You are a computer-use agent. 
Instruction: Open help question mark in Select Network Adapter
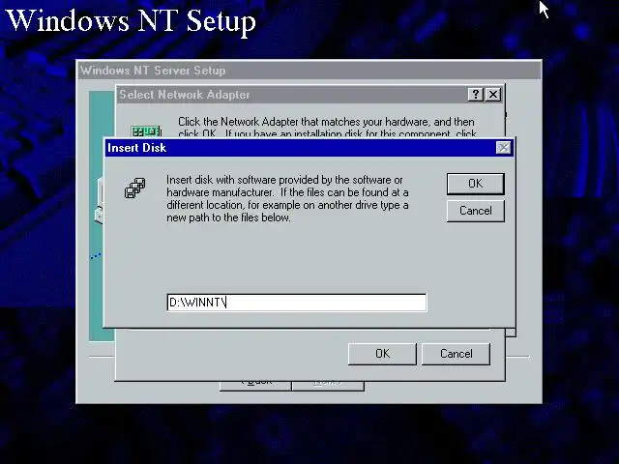(x=476, y=95)
